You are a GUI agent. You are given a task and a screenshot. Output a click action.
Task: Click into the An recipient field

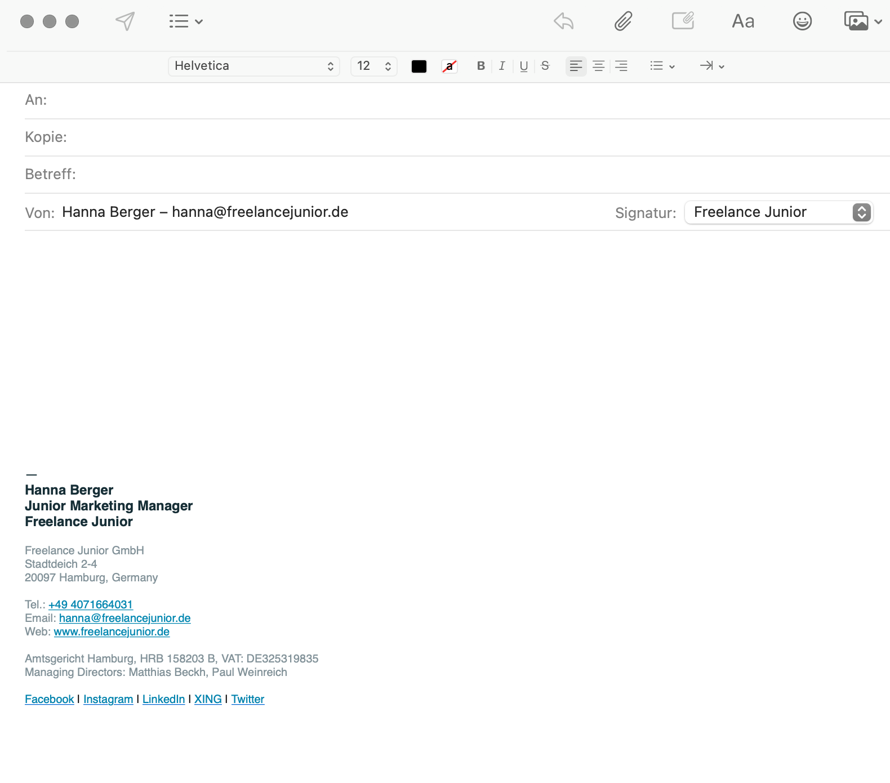(457, 100)
